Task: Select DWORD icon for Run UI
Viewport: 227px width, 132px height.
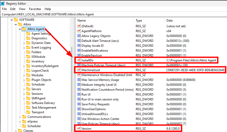Action: click(x=79, y=94)
